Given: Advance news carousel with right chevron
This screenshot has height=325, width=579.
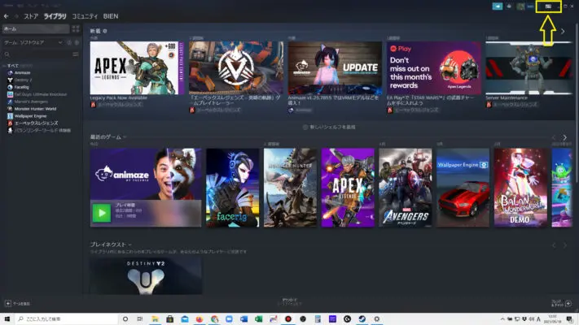Looking at the screenshot, I should [x=563, y=32].
